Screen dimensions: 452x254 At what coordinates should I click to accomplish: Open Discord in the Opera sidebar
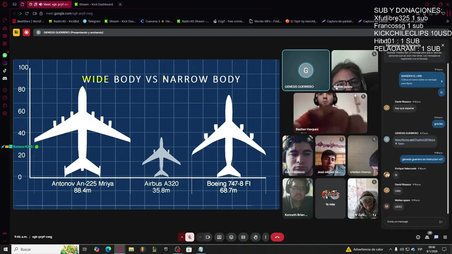(5, 78)
